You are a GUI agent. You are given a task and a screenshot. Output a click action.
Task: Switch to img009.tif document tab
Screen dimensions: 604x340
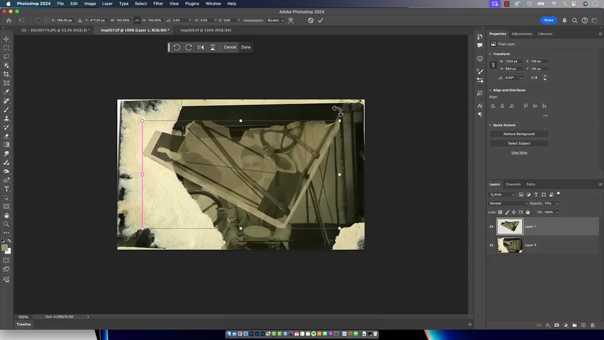coord(206,30)
